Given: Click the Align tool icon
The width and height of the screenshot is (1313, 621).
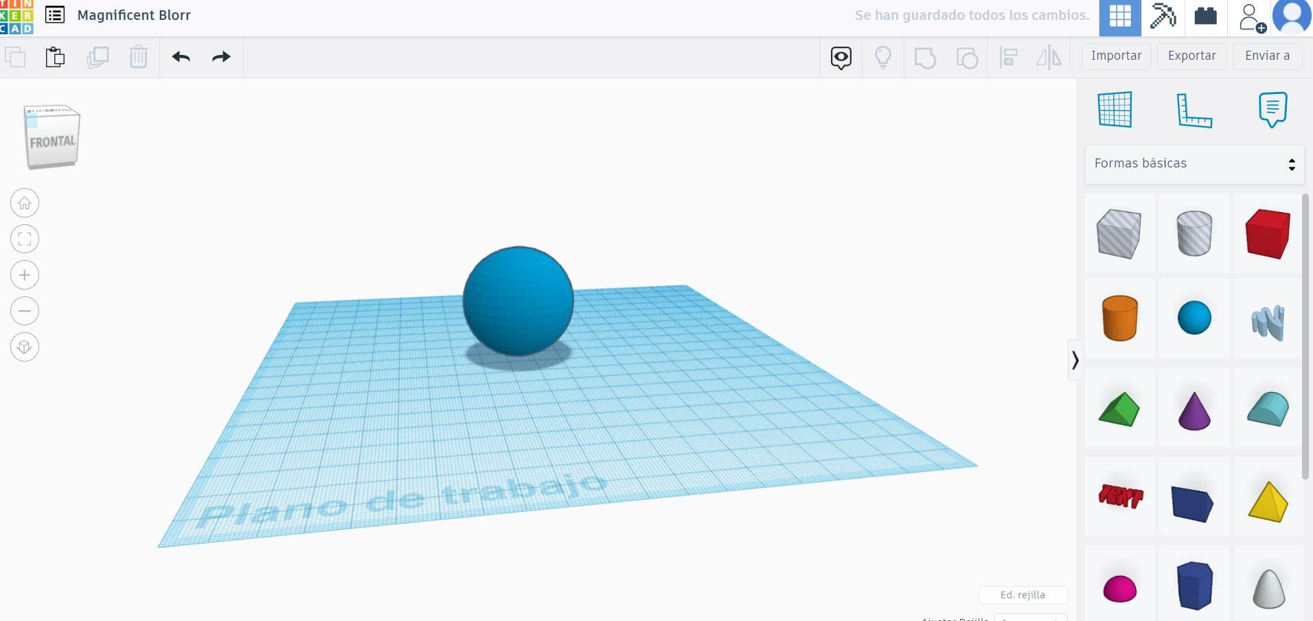Looking at the screenshot, I should [1008, 58].
